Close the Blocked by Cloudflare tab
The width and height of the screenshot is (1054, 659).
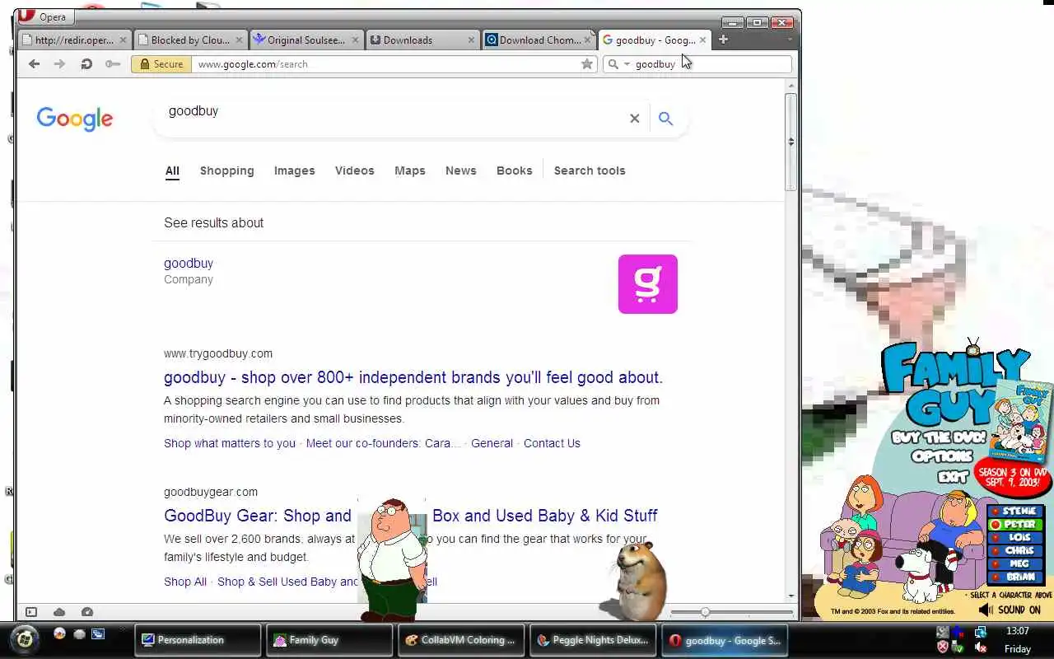point(240,40)
